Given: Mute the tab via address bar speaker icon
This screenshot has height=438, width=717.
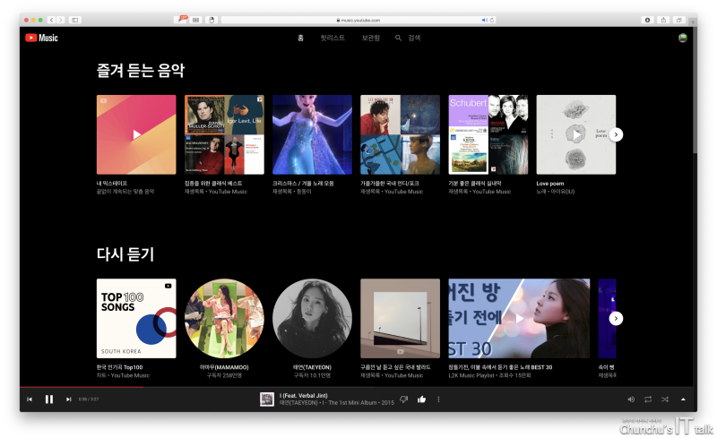Looking at the screenshot, I should [x=484, y=20].
